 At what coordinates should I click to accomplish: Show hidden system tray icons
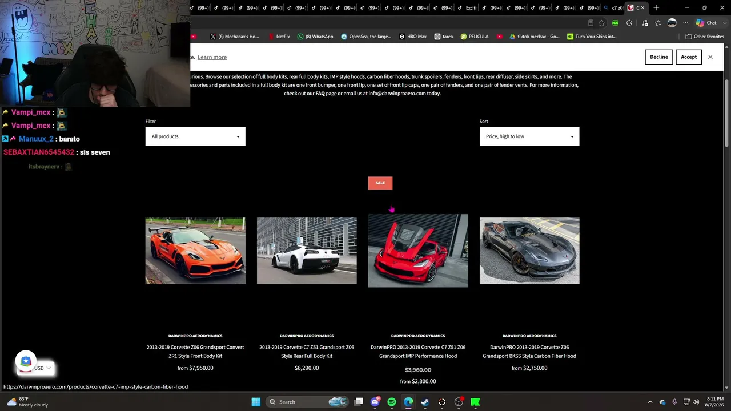tap(650, 402)
